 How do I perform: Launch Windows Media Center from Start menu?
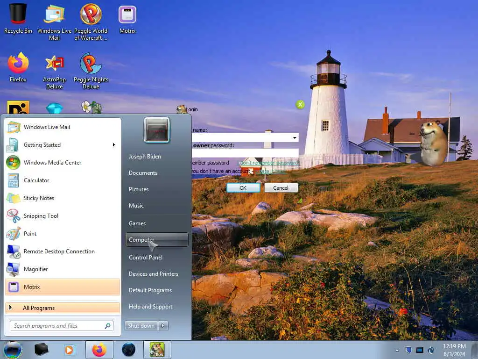(x=63, y=162)
